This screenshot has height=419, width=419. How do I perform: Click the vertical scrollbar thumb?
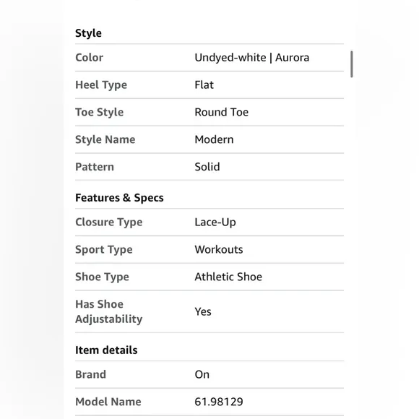tap(352, 64)
